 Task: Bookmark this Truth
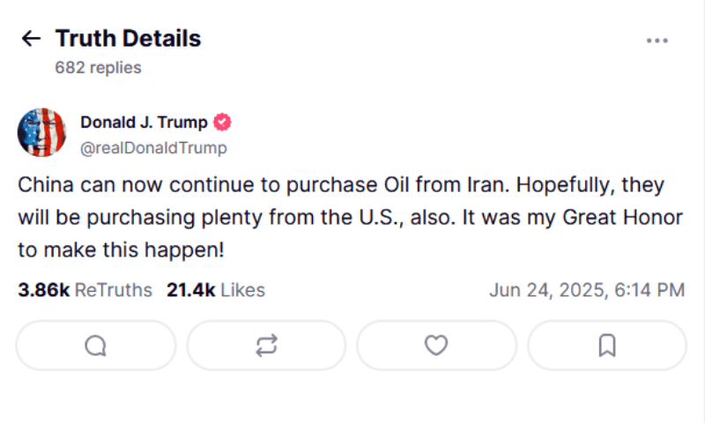(x=606, y=345)
